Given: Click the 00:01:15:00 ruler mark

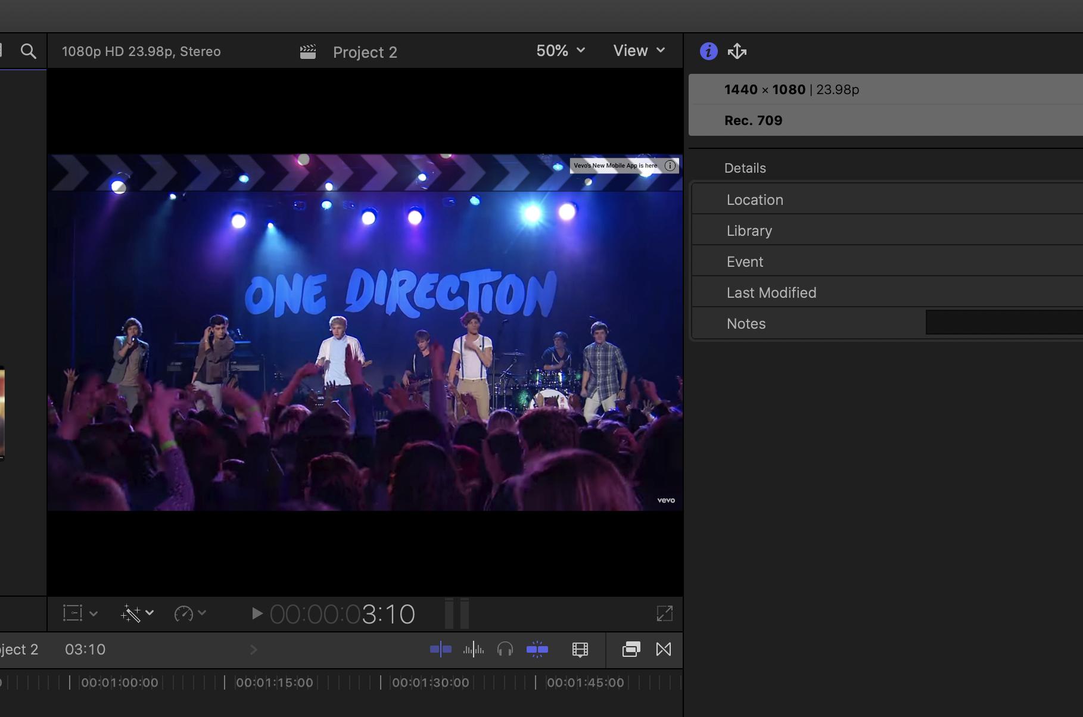Looking at the screenshot, I should point(275,682).
